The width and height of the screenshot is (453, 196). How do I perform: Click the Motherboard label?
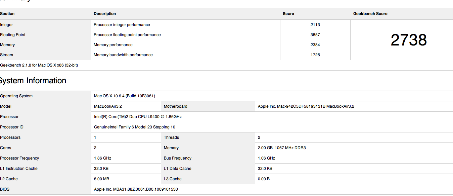coord(176,106)
